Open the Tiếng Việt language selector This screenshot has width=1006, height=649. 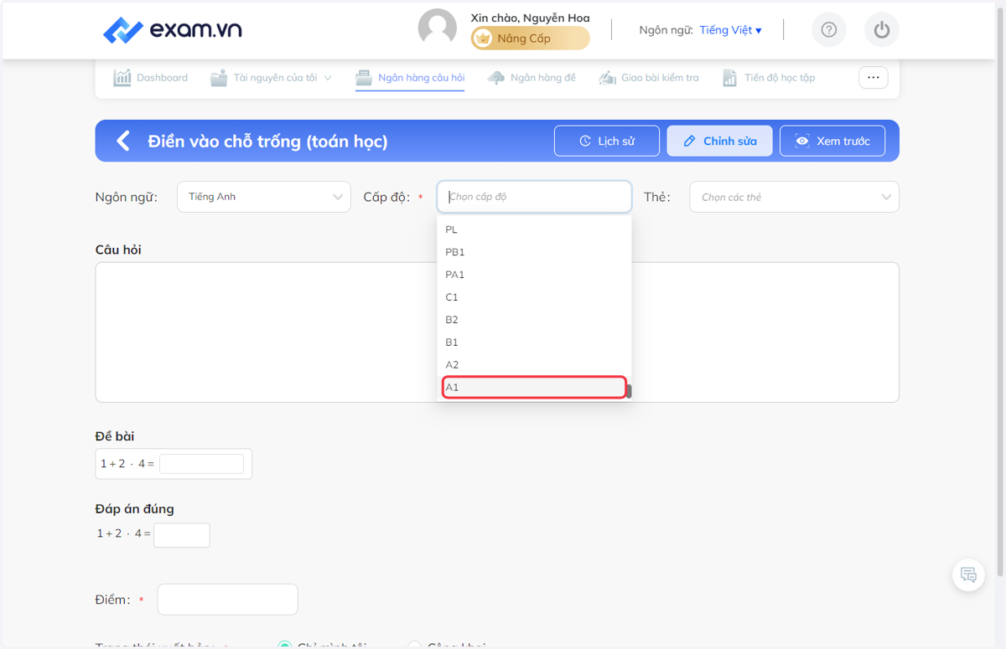click(x=730, y=30)
